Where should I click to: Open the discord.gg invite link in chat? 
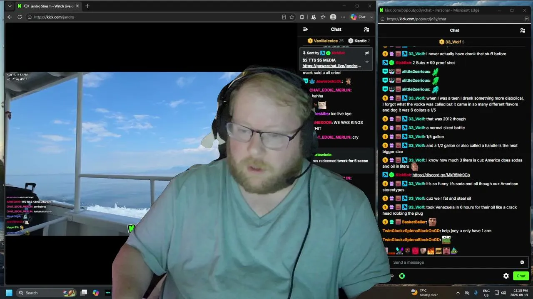(x=441, y=175)
